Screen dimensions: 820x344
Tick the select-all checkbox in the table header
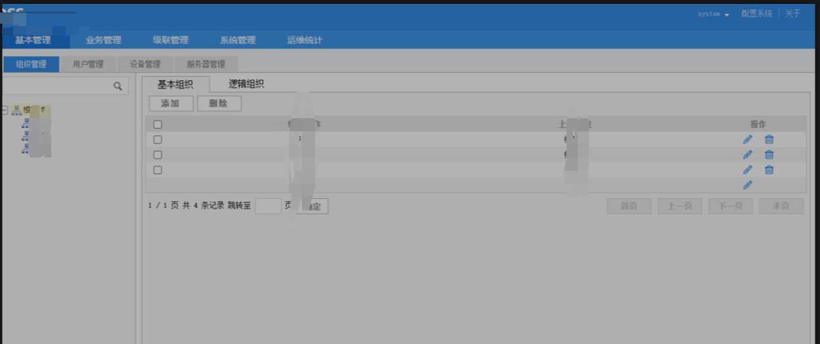pos(158,124)
